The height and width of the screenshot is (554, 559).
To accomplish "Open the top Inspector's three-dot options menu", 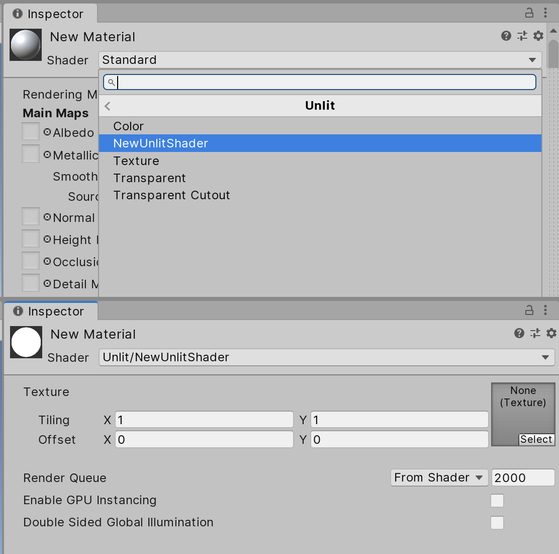I will [x=545, y=13].
